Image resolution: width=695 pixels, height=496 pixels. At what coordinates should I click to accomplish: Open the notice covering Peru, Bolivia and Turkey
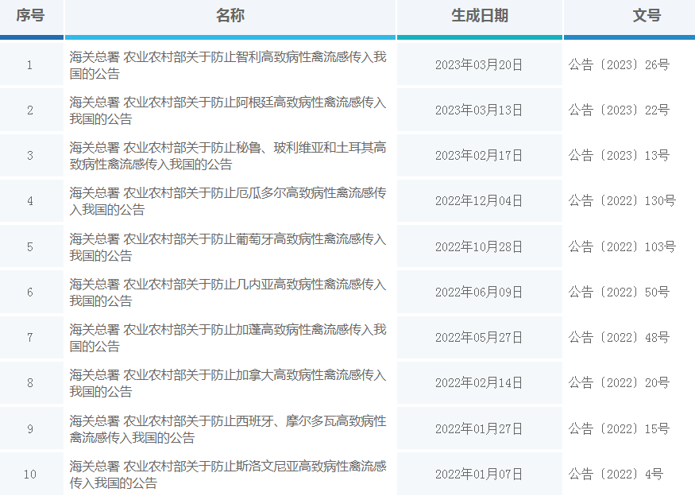click(228, 155)
